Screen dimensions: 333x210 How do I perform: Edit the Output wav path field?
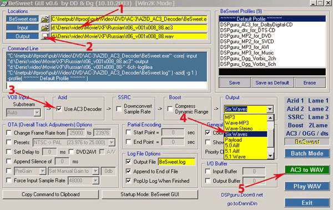[129, 36]
